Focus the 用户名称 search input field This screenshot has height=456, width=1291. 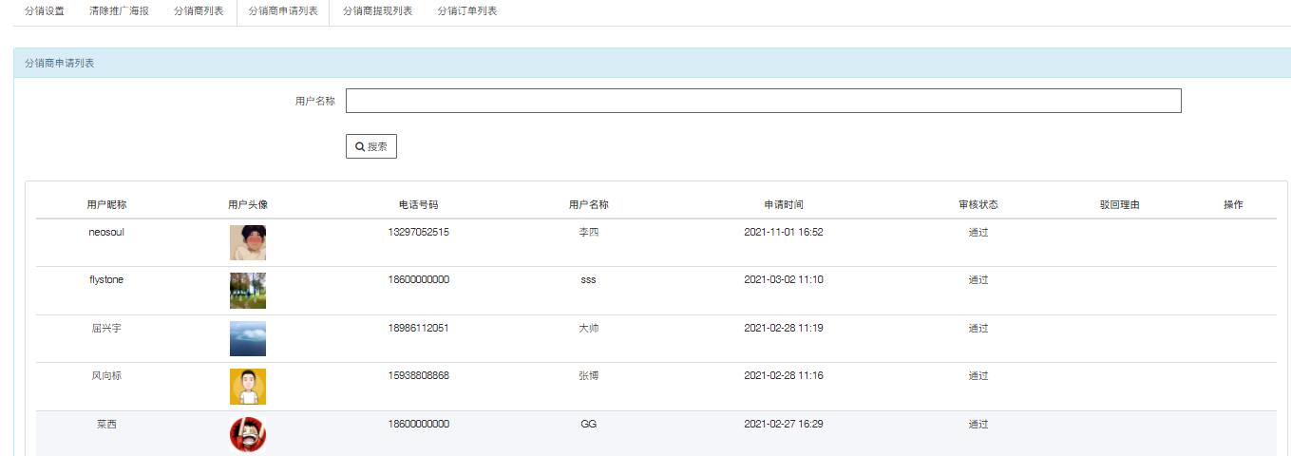[763, 101]
